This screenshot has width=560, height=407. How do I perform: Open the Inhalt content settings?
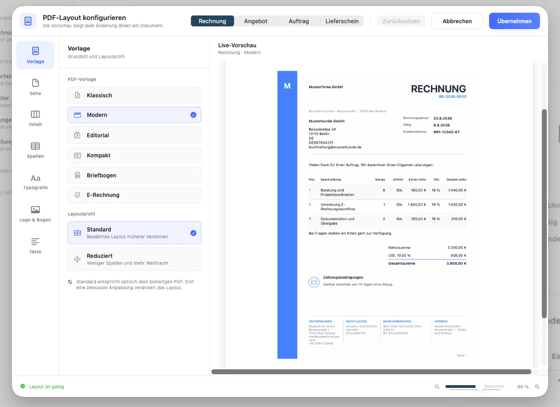pos(35,118)
